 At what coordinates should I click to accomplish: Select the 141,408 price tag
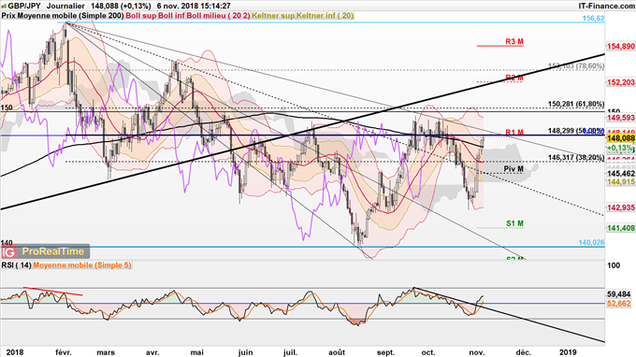pos(621,229)
